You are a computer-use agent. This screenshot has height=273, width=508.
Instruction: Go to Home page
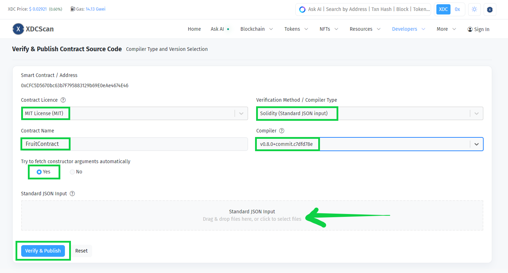coord(194,29)
